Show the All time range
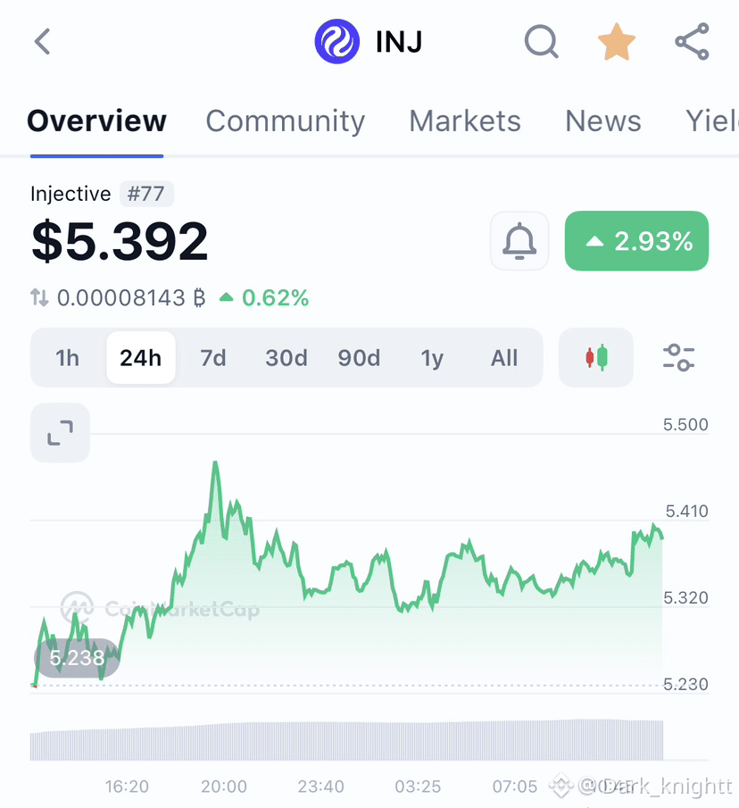This screenshot has width=739, height=808. (504, 358)
